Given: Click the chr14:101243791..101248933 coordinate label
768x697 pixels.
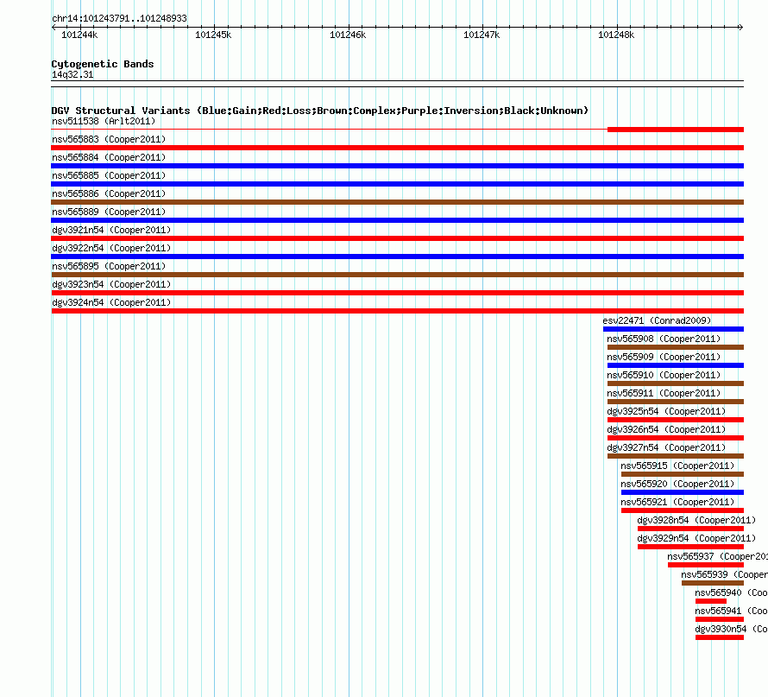Looking at the screenshot, I should pyautogui.click(x=119, y=18).
